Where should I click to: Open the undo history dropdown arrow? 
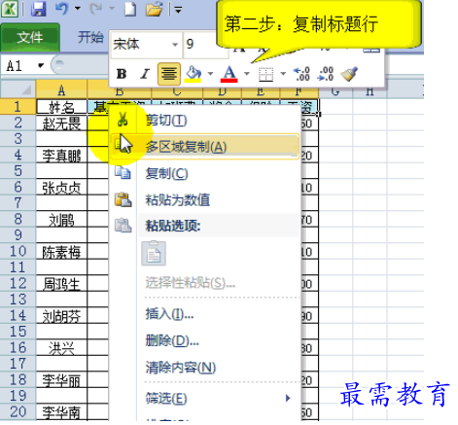[x=78, y=8]
